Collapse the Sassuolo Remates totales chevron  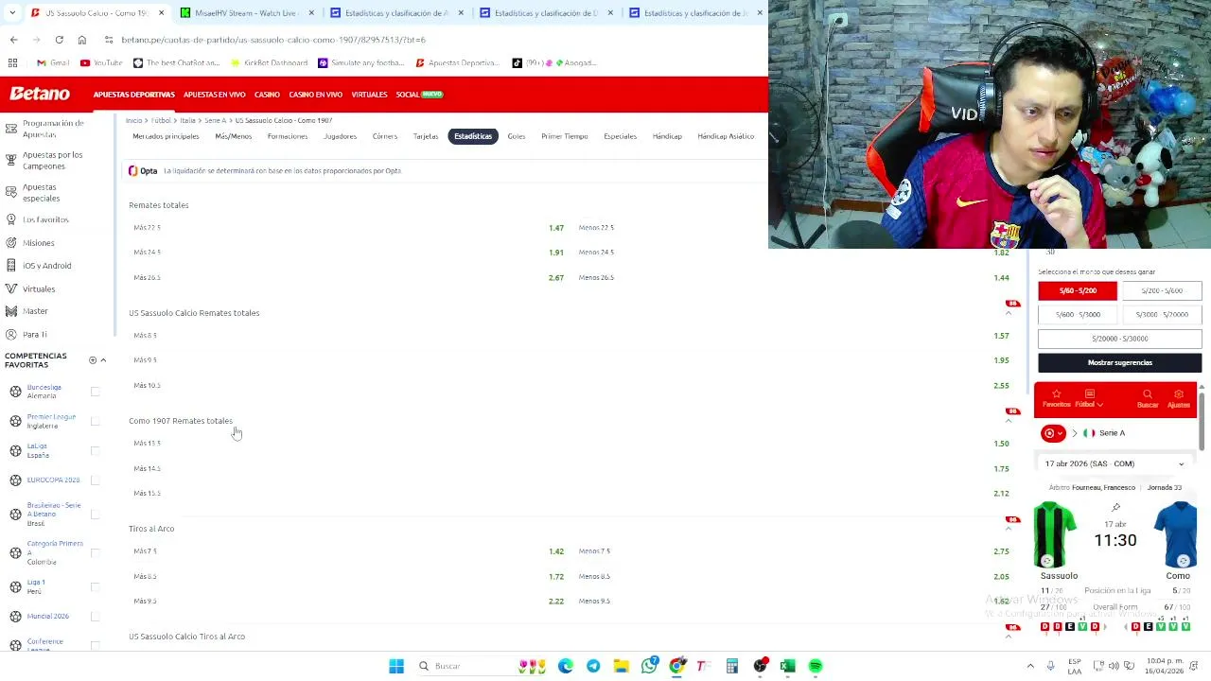click(1008, 313)
